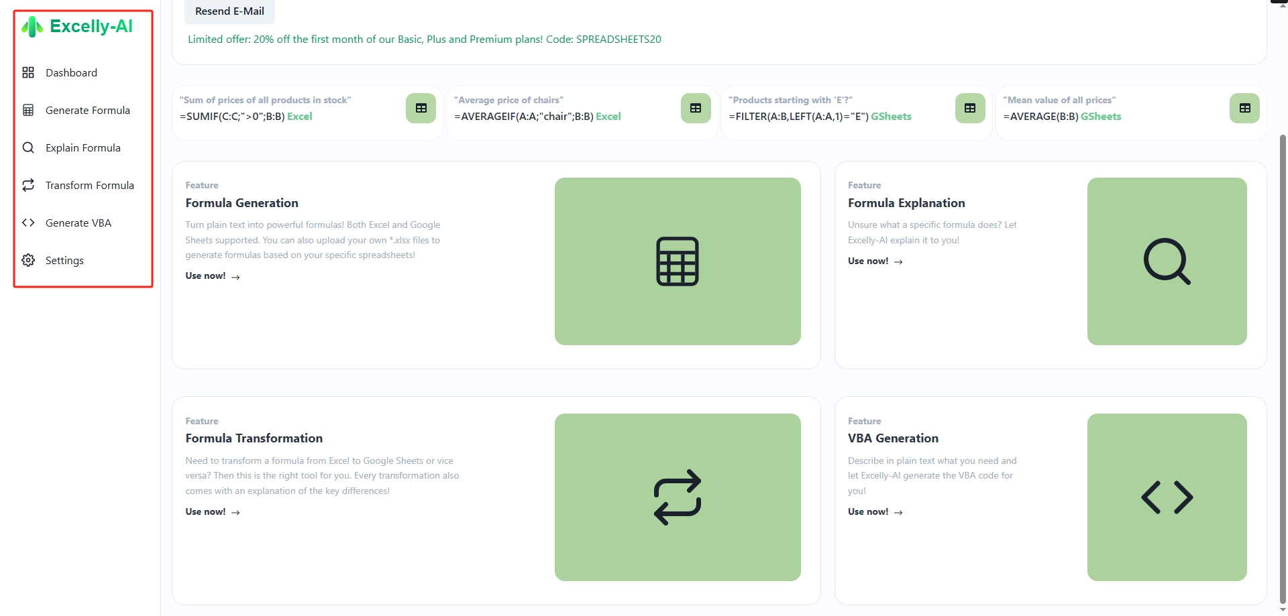Open Settings gear icon in sidebar
Viewport: 1288px width, 616px height.
[x=28, y=260]
